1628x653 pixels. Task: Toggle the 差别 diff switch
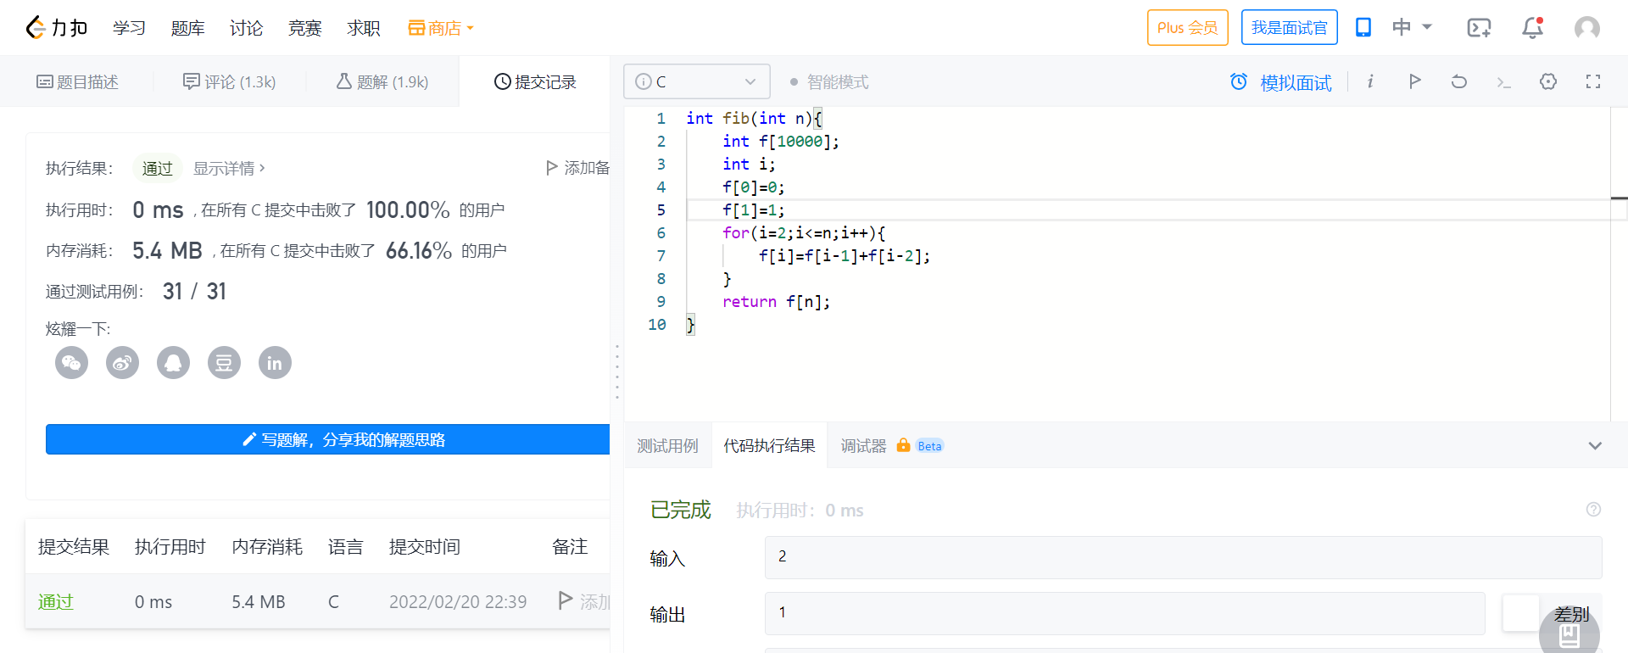1521,613
